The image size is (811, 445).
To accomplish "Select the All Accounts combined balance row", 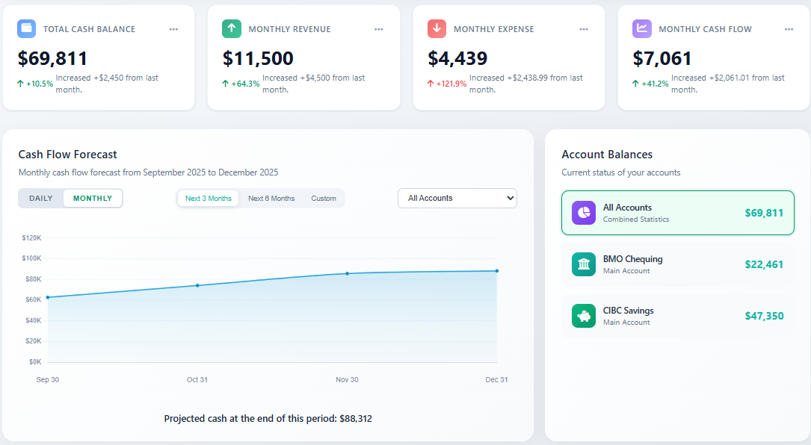I will [x=677, y=213].
